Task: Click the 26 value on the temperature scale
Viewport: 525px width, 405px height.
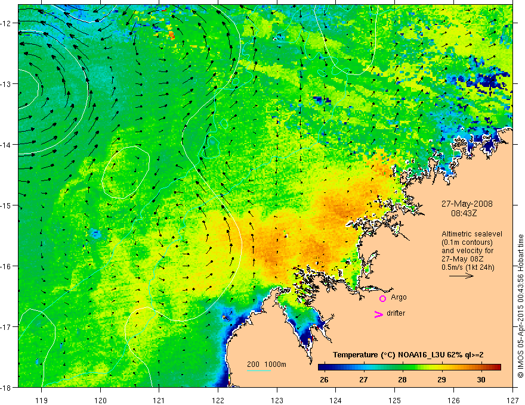Action: [324, 380]
